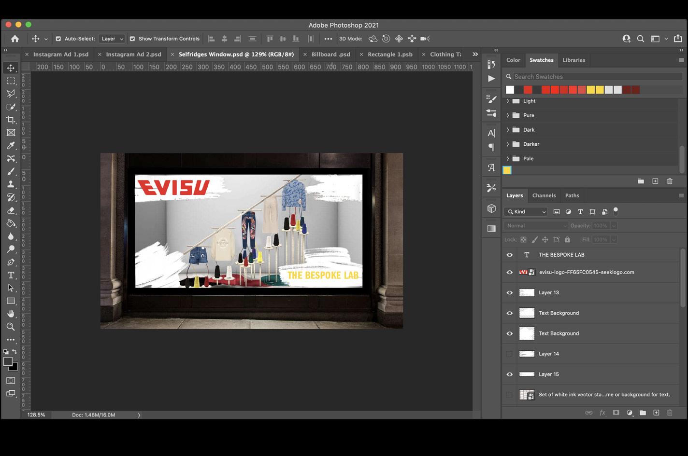Select the Clone Stamp tool
The width and height of the screenshot is (688, 456).
[11, 184]
